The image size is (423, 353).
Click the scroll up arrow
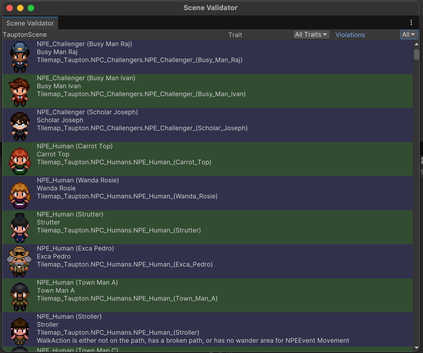point(416,44)
